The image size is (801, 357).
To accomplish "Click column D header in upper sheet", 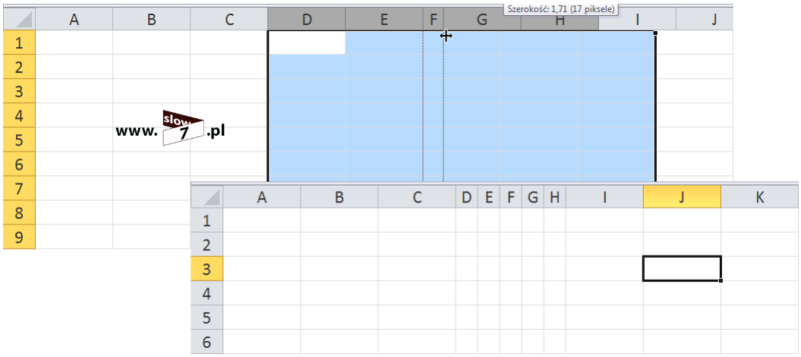I will 307,20.
